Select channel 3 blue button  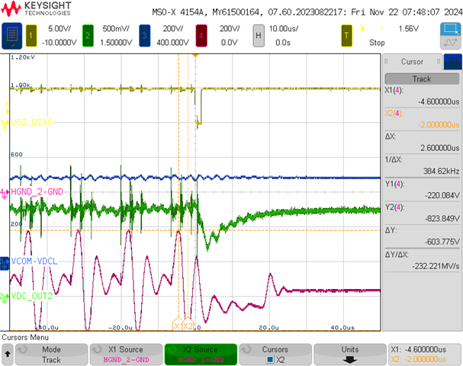click(x=144, y=36)
